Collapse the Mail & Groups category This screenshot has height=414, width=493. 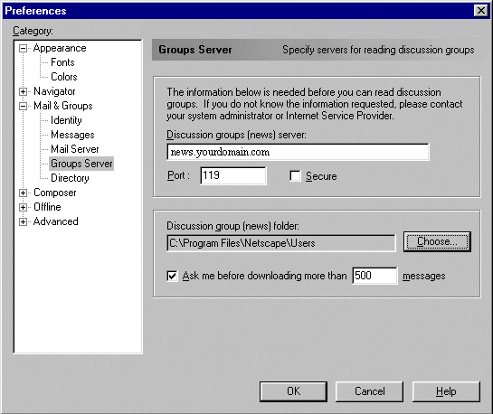pyautogui.click(x=23, y=106)
